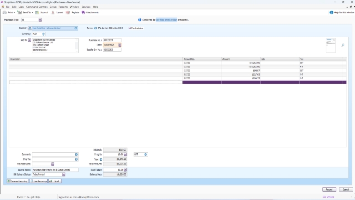Click the Print toolbar icon

coord(5,12)
